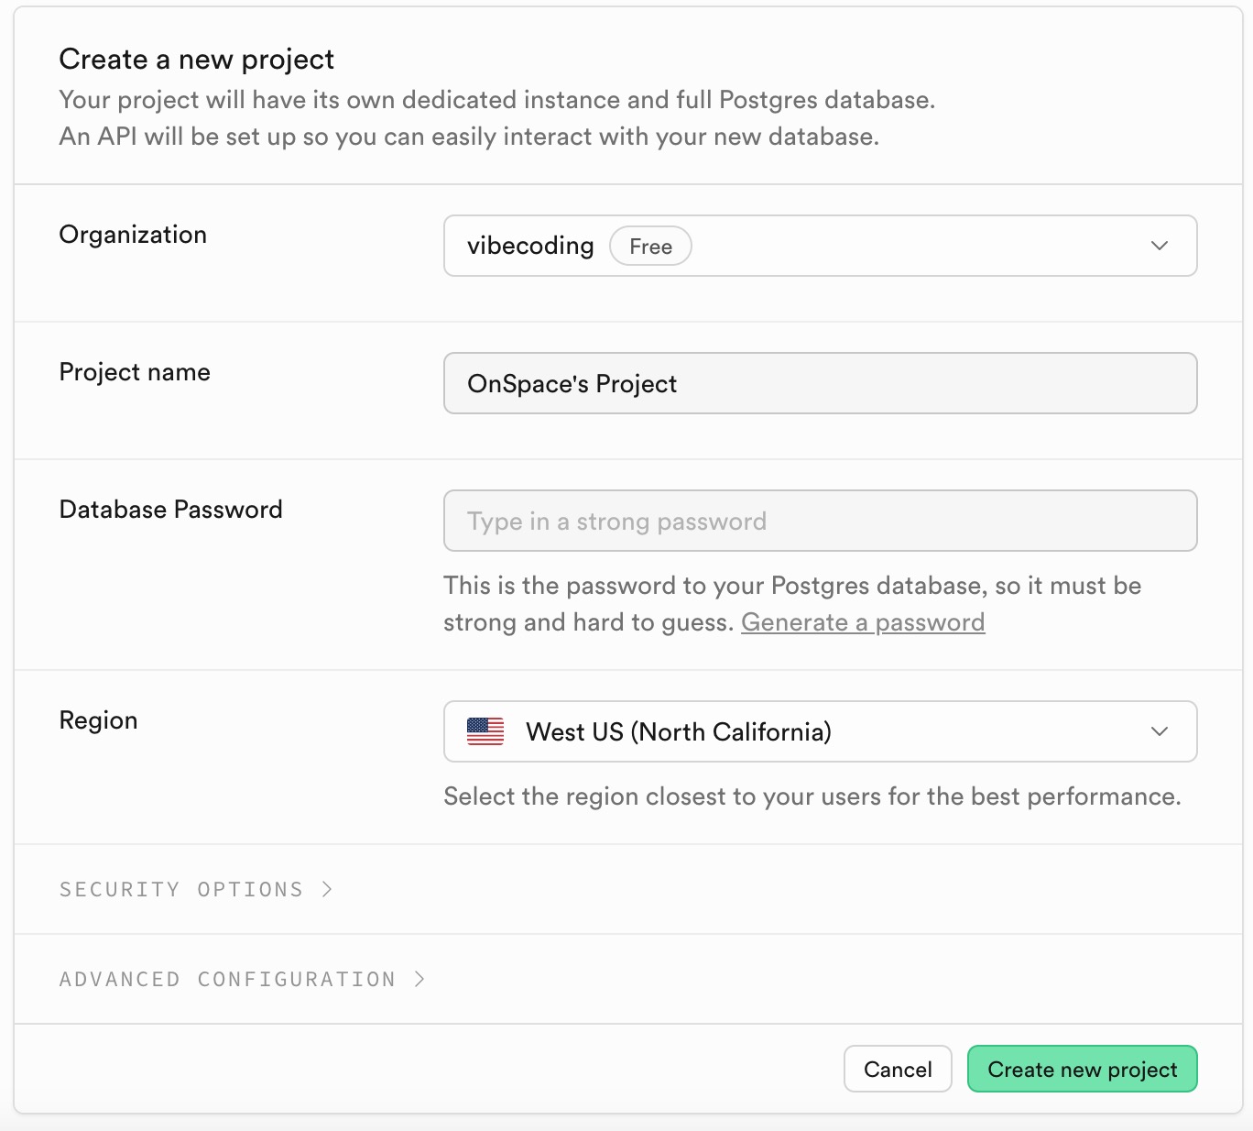Viewport: 1253px width, 1131px height.
Task: Focus the Database Password field
Action: (x=820, y=521)
